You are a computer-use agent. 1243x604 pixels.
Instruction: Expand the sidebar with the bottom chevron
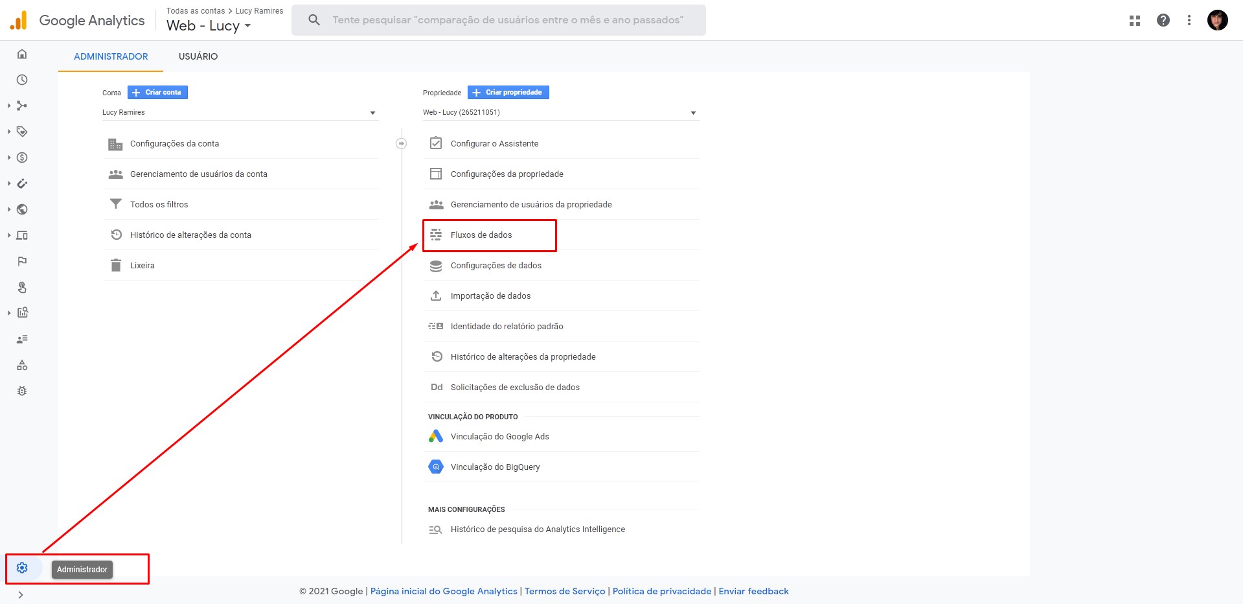21,594
